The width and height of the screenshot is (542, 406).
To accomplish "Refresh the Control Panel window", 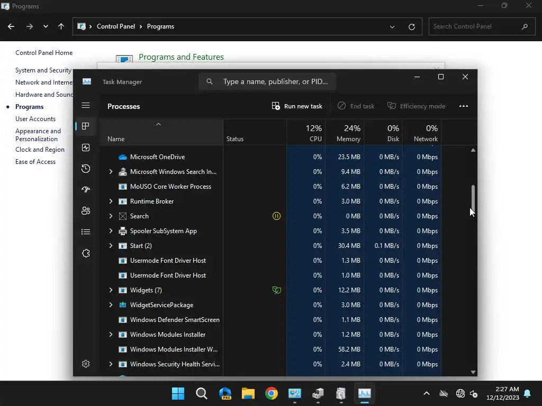I will [412, 26].
